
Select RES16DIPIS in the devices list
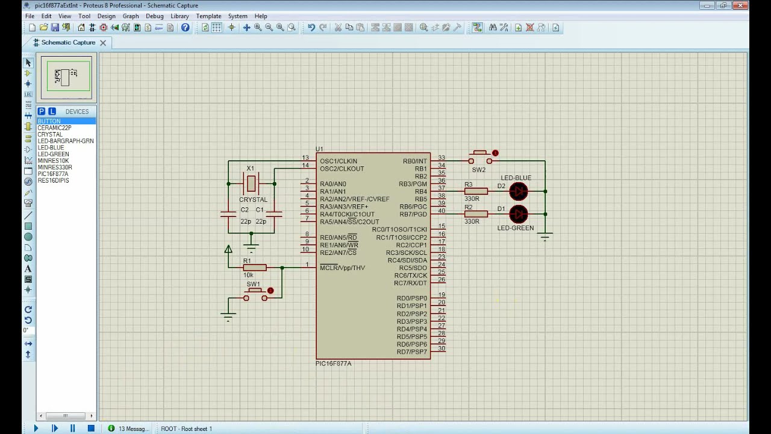pyautogui.click(x=66, y=180)
